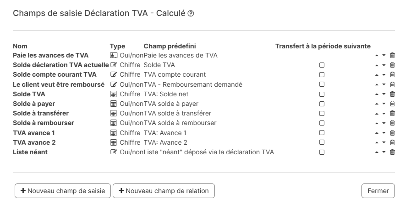Check transfer box for Le client veut être remboursé
Image resolution: width=405 pixels, height=204 pixels.
(x=322, y=84)
